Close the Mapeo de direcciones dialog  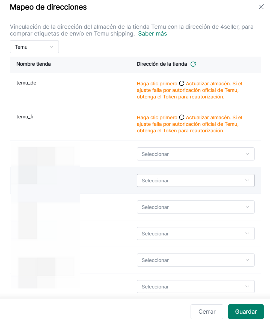(x=261, y=7)
